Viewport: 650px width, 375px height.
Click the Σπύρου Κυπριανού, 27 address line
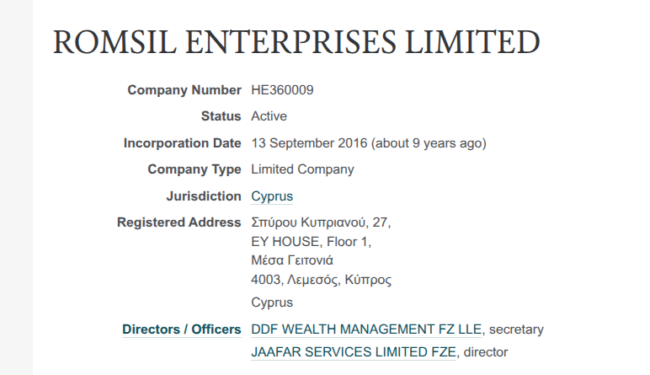click(321, 222)
